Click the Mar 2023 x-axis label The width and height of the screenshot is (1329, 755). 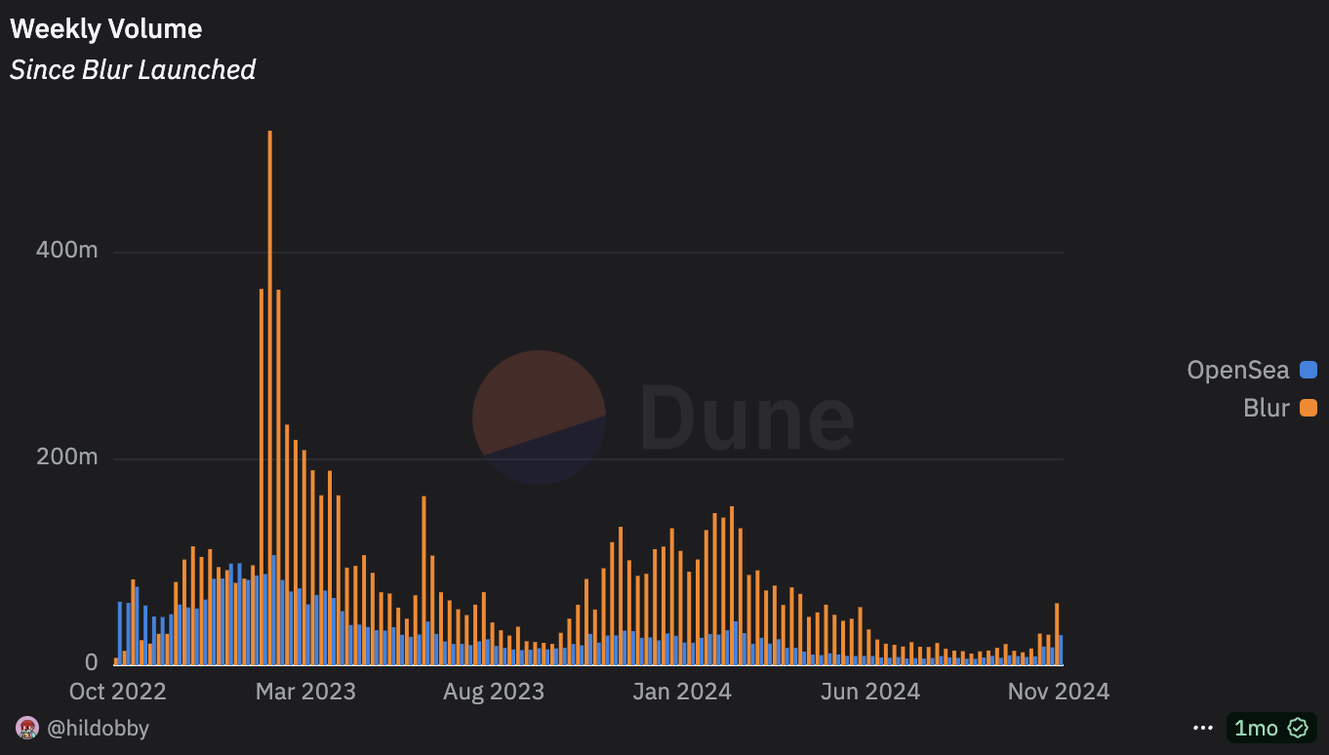click(305, 692)
